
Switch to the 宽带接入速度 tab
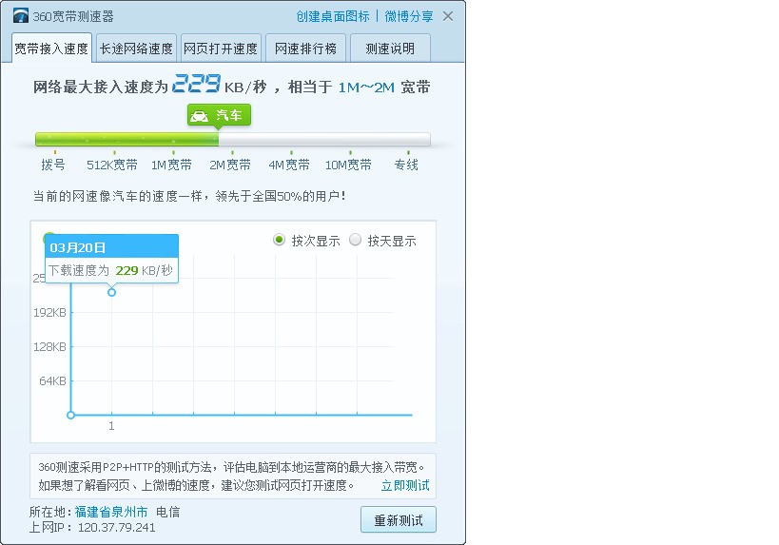[x=51, y=49]
